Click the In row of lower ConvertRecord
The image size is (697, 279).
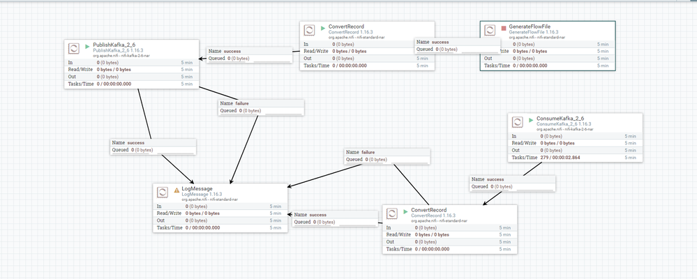coord(450,227)
